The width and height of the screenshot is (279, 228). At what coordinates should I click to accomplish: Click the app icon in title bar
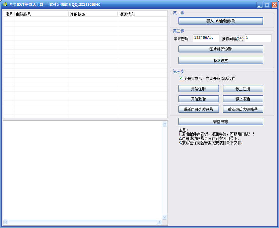[6, 4]
